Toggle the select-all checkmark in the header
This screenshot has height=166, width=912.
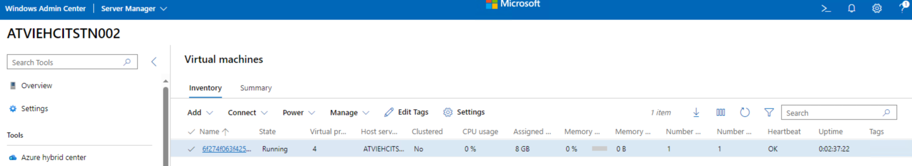click(191, 132)
